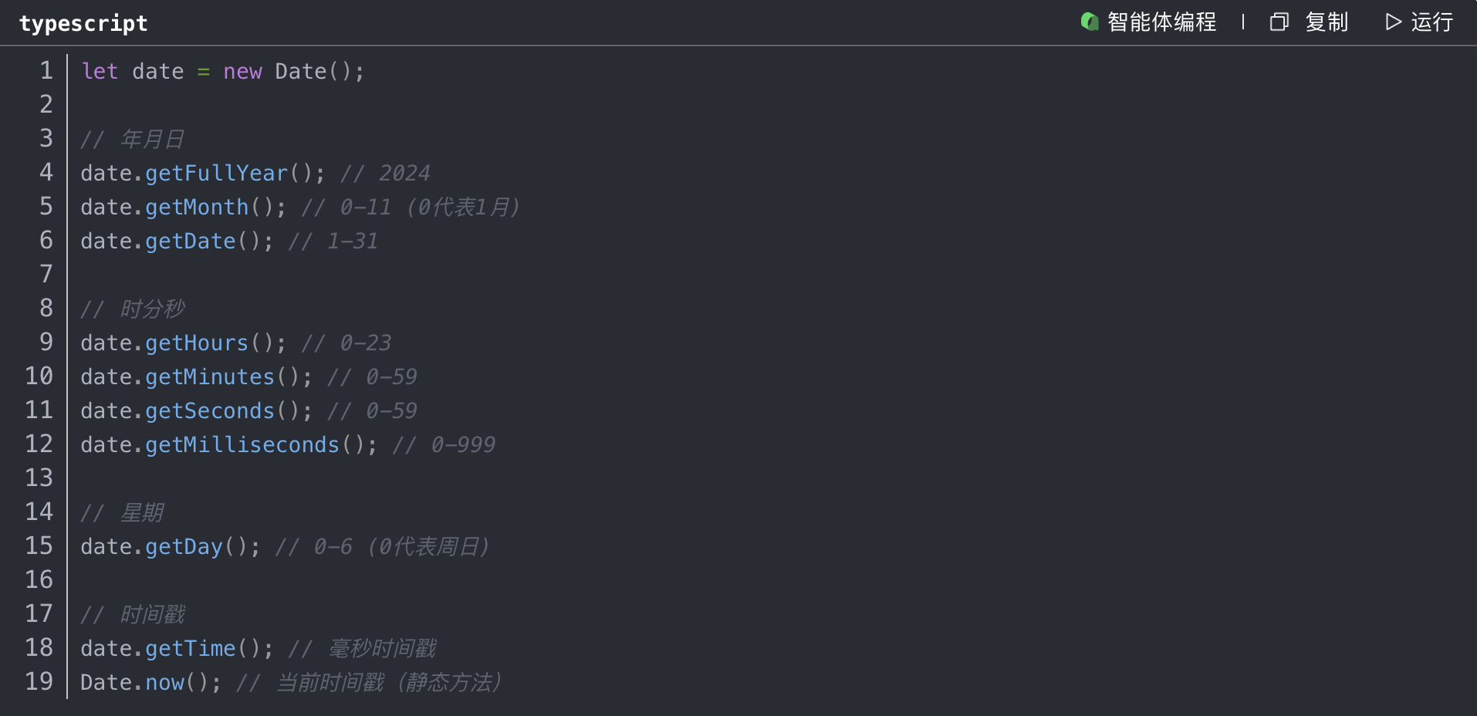1477x716 pixels.
Task: Click the green 智能体编程 logo icon
Action: coord(1089,22)
